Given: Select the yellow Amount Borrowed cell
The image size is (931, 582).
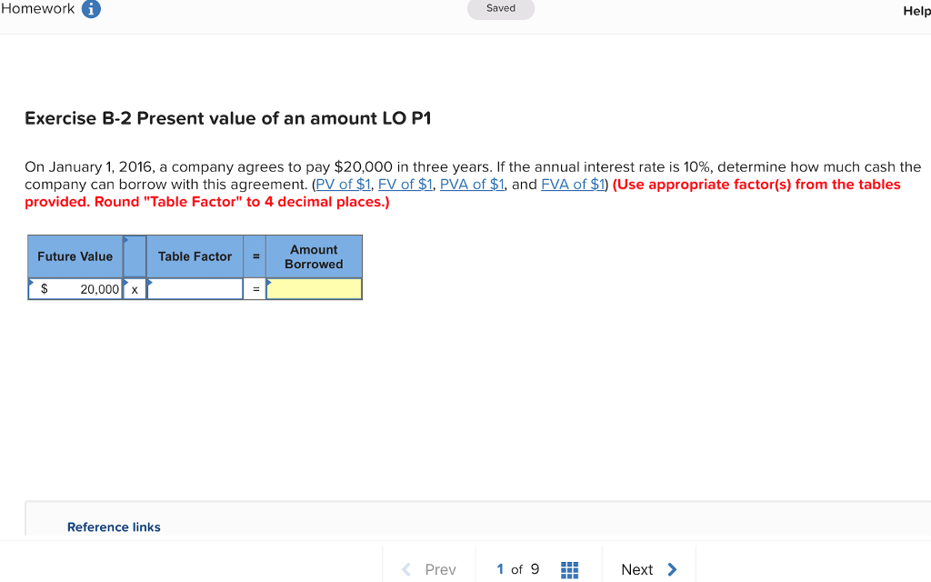Looking at the screenshot, I should click(x=314, y=288).
